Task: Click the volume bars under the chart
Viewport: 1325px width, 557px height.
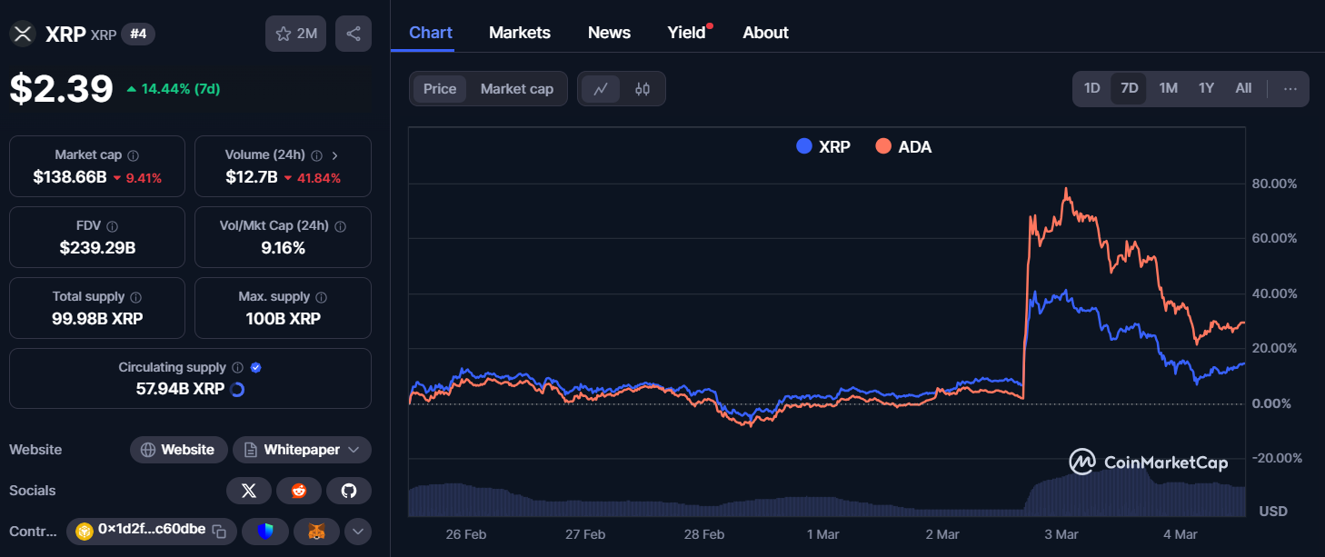Action: (826, 498)
